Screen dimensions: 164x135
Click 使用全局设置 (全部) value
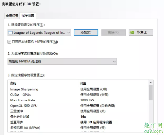point(94,95)
